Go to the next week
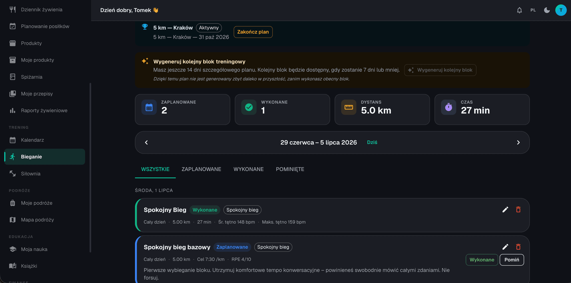 pos(518,142)
